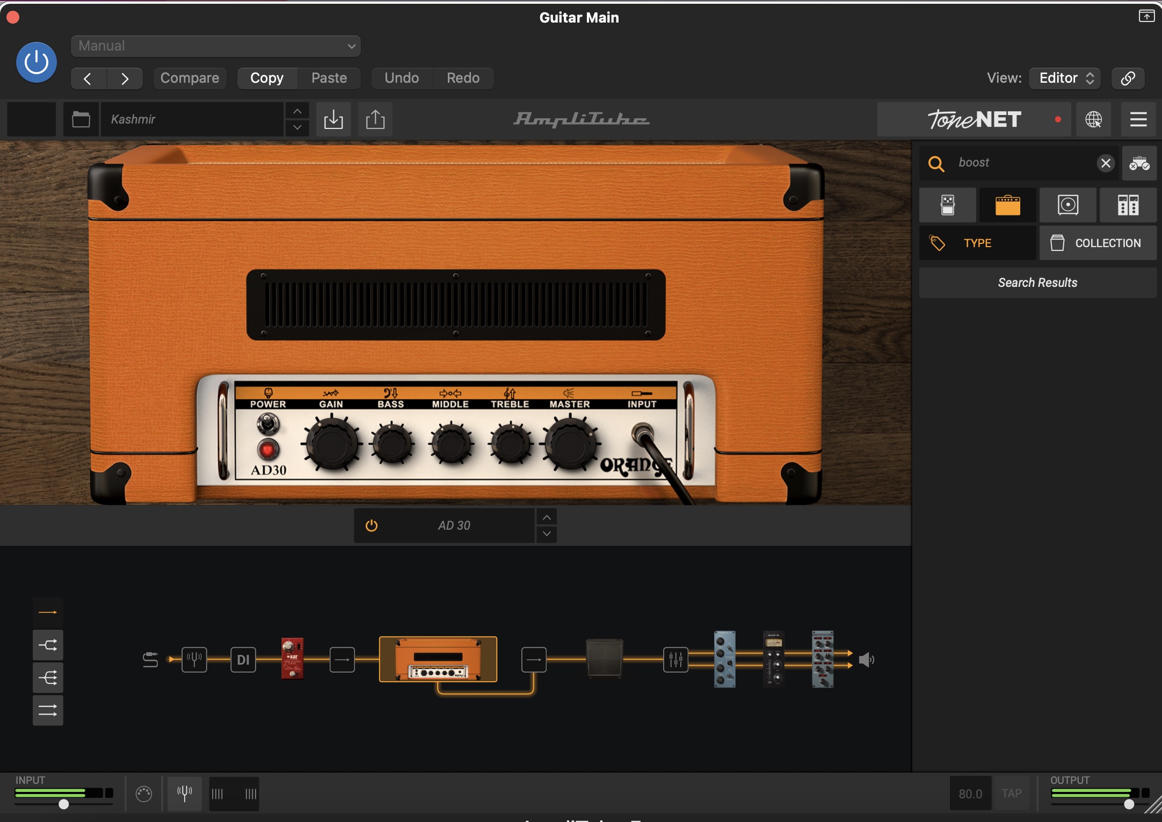
Task: Go to previous preset arrow
Action: [88, 78]
